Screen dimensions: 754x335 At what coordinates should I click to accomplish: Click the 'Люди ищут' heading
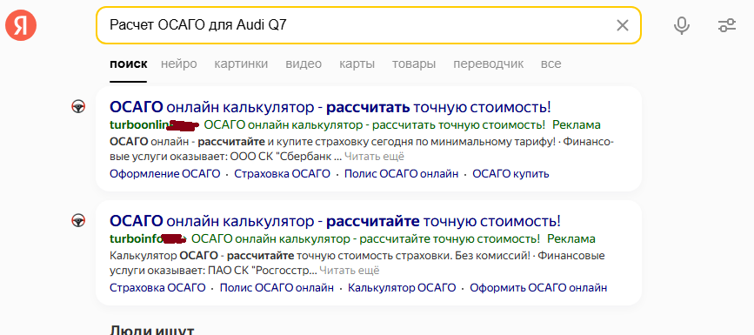(152, 330)
